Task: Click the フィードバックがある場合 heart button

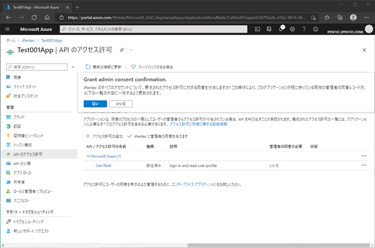Action: pos(152,67)
